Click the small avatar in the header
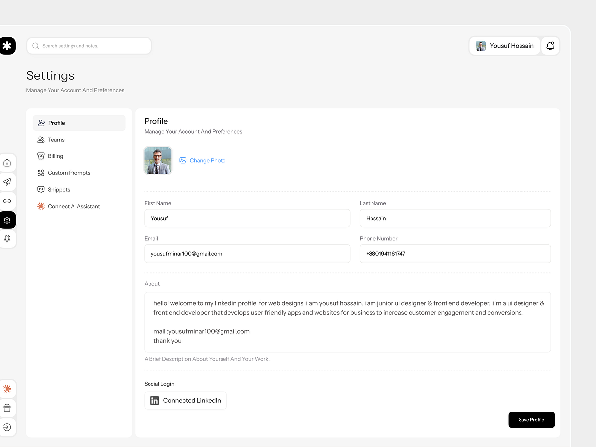The image size is (596, 447). pos(481,46)
